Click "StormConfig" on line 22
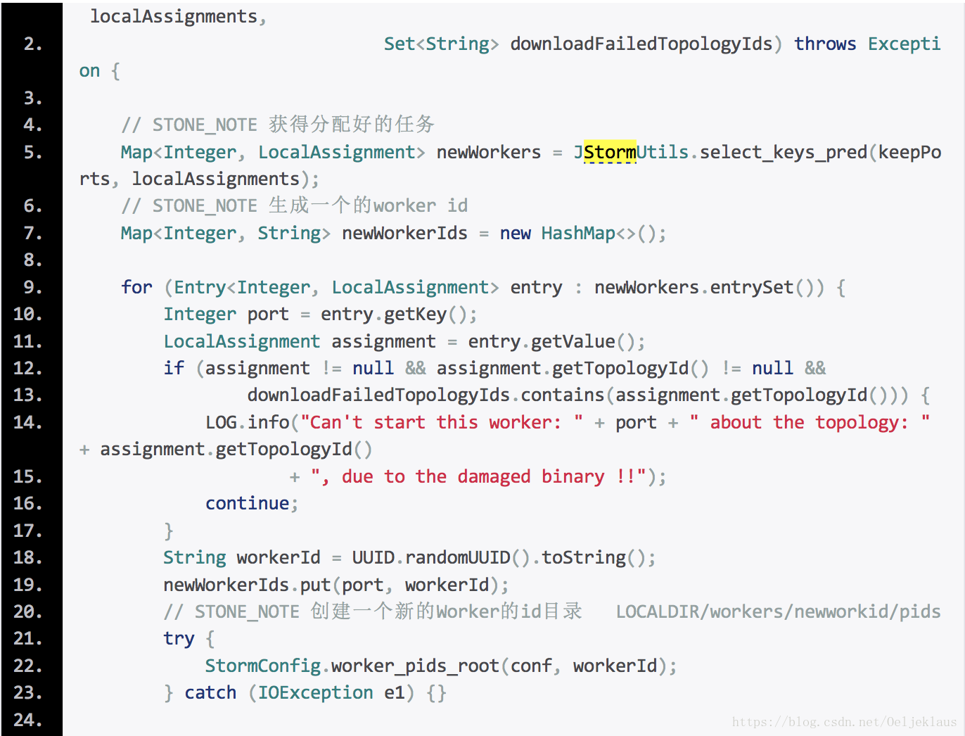Screen dimensions: 965x736 pos(263,666)
